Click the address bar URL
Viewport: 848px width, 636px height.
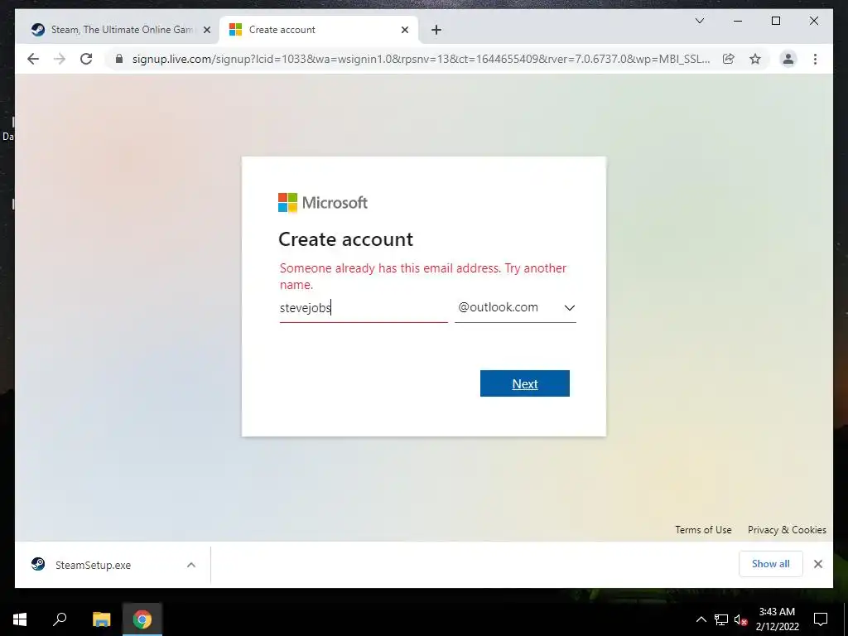pos(421,59)
